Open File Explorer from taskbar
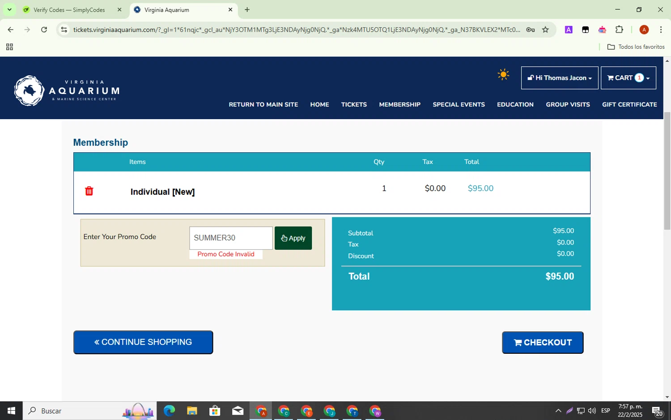 tap(192, 411)
